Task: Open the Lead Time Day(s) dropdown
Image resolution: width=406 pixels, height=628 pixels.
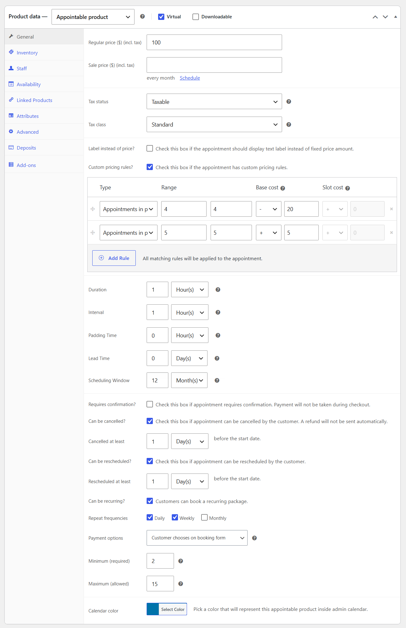Action: point(189,358)
